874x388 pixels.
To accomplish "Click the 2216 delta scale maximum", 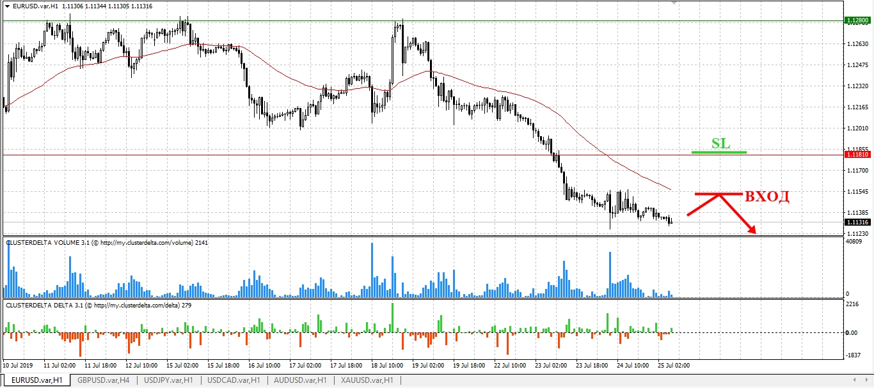I will pyautogui.click(x=853, y=304).
